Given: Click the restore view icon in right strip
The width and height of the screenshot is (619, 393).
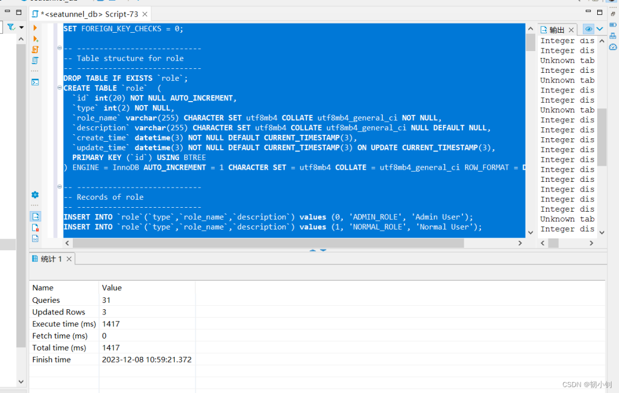Looking at the screenshot, I should (x=613, y=14).
